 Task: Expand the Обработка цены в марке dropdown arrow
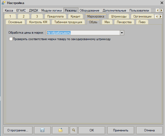tap(122, 33)
